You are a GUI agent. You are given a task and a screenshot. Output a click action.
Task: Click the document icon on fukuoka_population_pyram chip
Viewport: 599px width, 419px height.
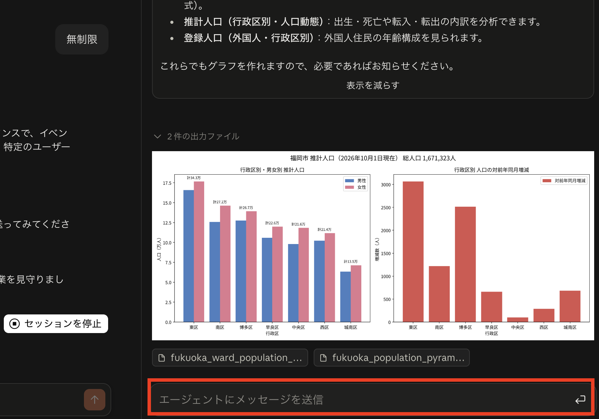point(323,358)
